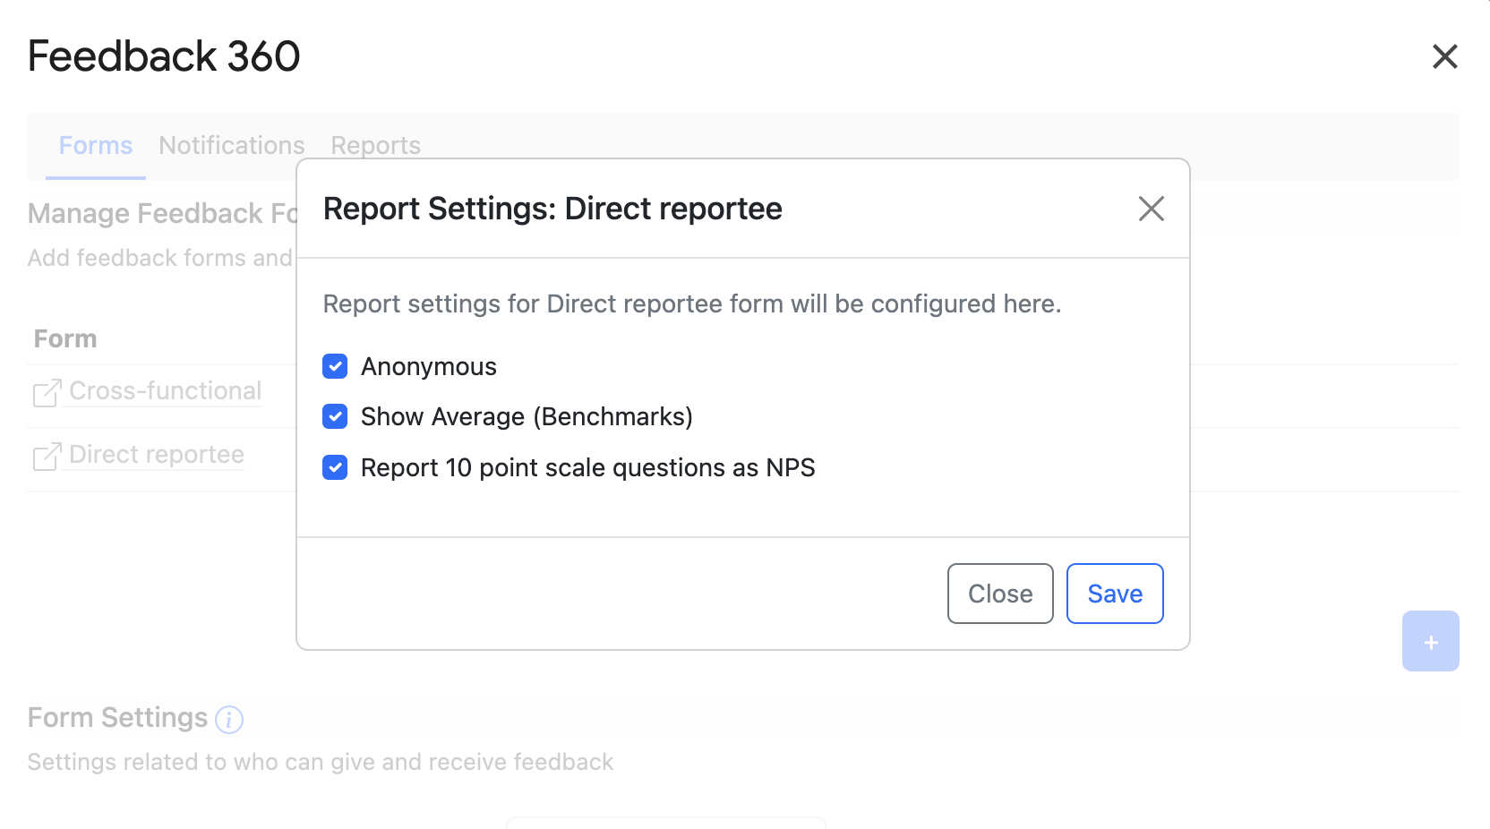Click the external link icon on Direct reportee row
The image size is (1490, 829).
pos(46,455)
